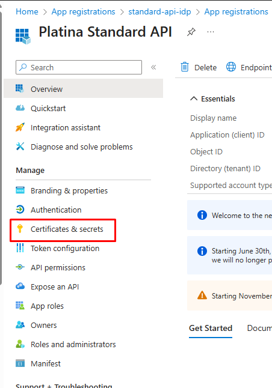Collapse the sidebar with double chevron

(153, 67)
